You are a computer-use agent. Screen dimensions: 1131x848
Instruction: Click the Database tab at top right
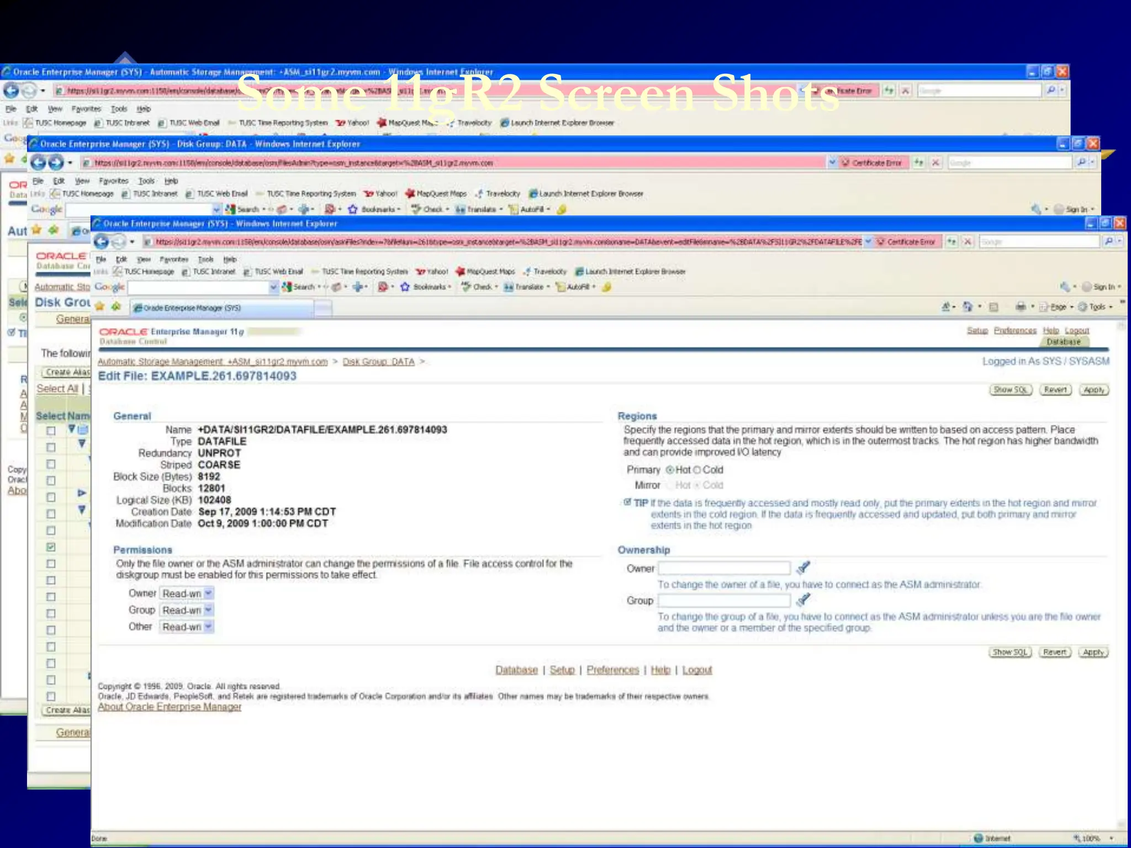point(1063,342)
